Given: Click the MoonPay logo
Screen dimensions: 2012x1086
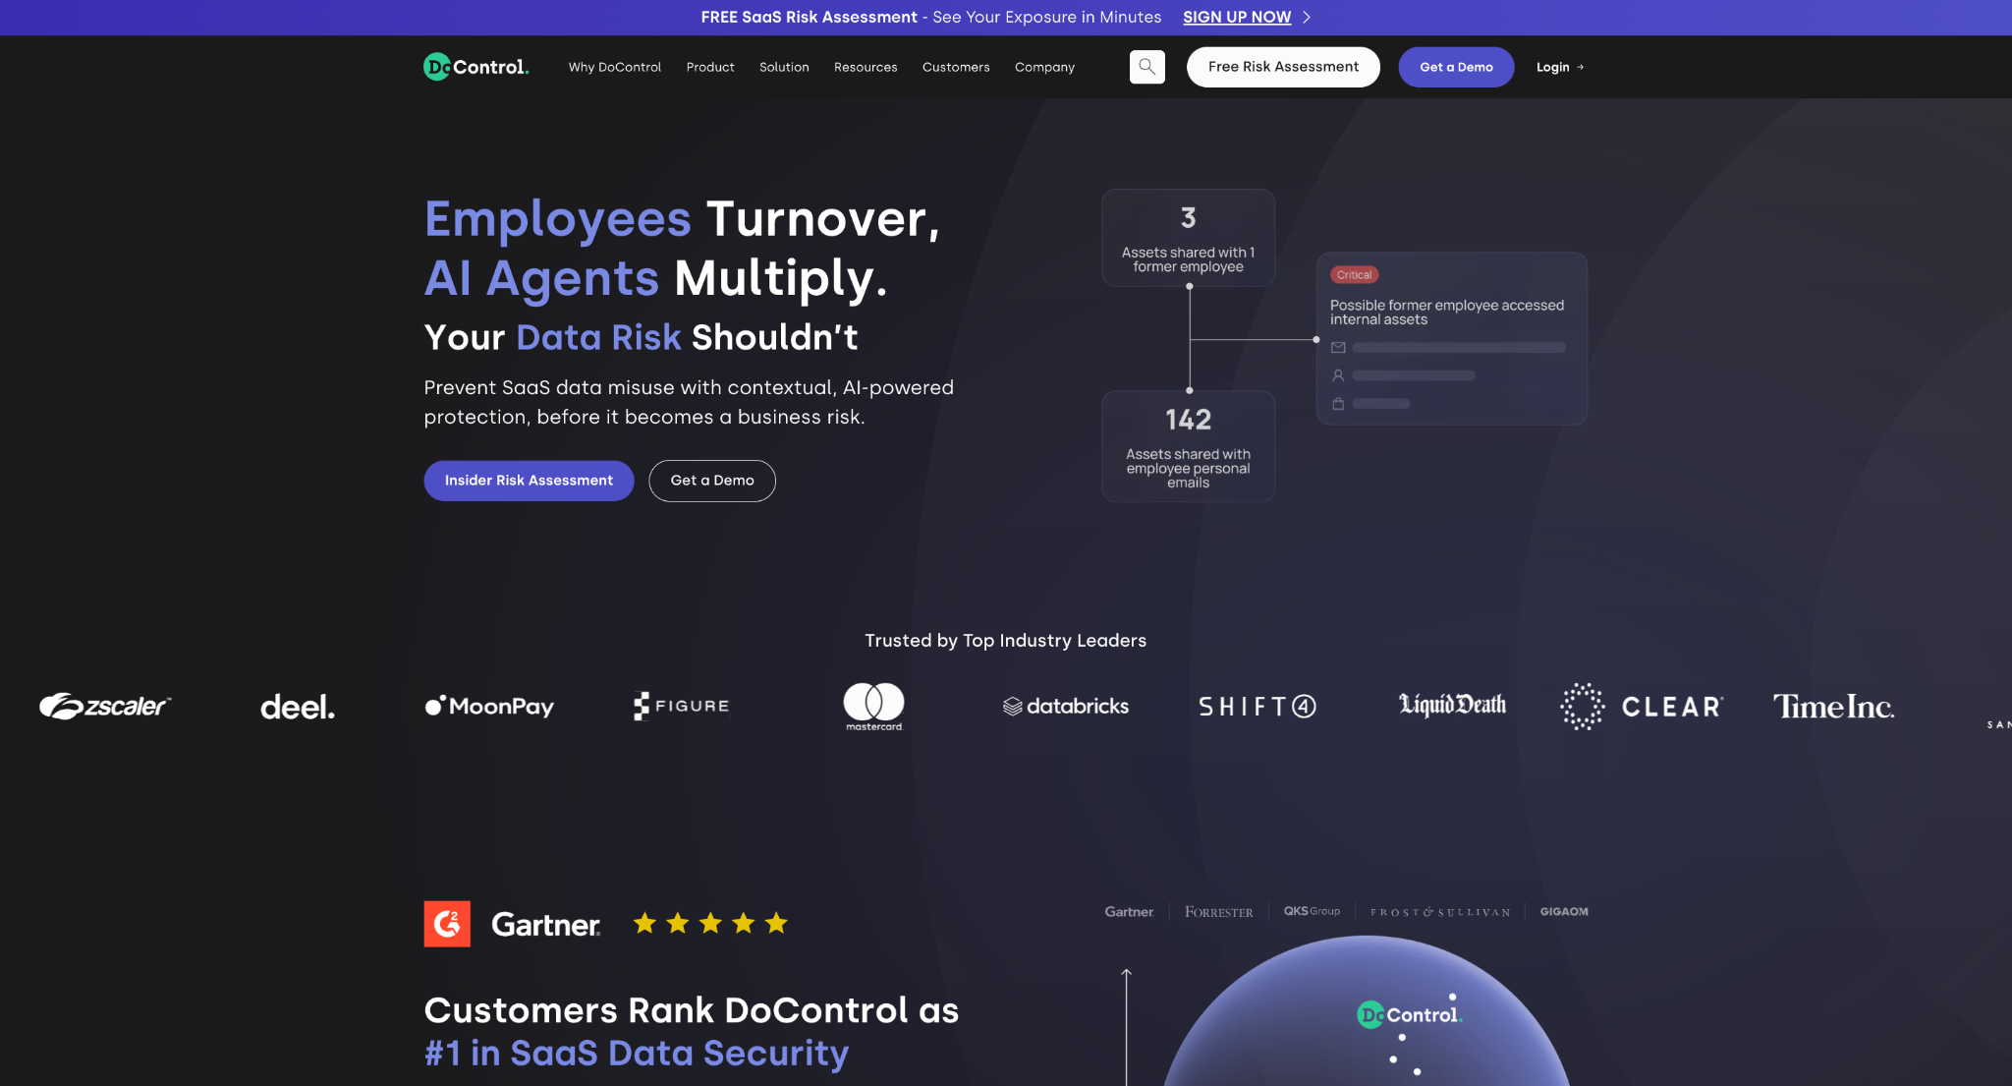Looking at the screenshot, I should coord(489,706).
